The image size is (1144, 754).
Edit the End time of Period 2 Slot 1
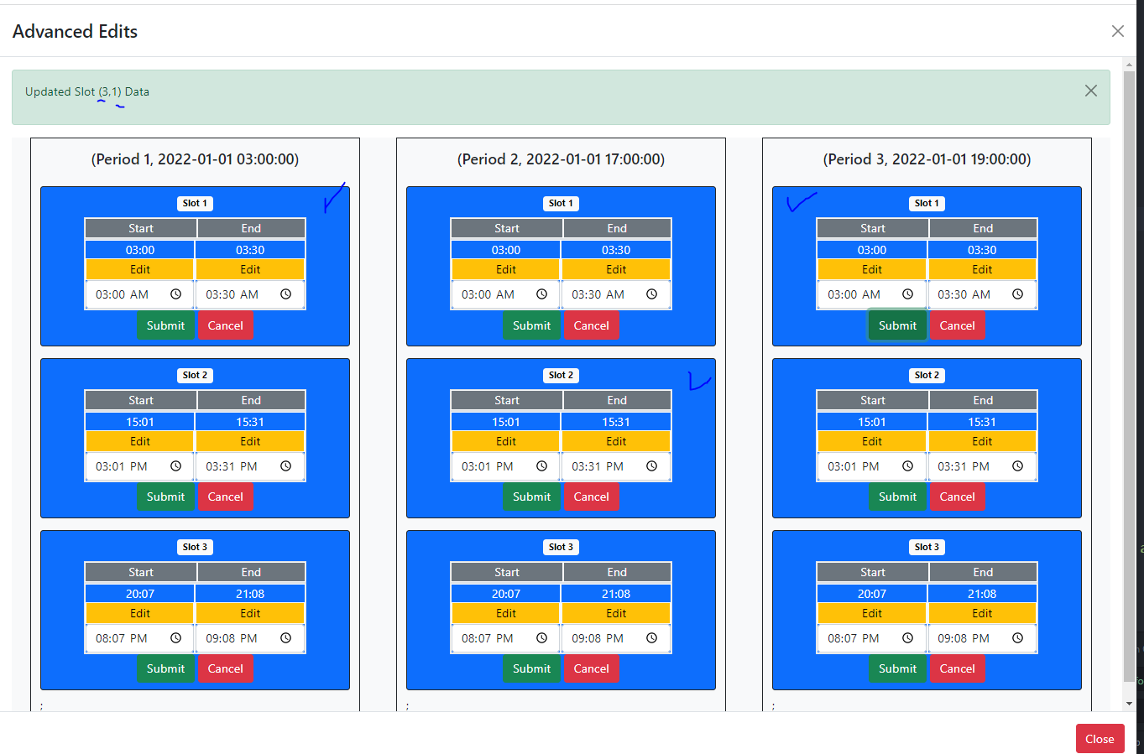point(616,269)
